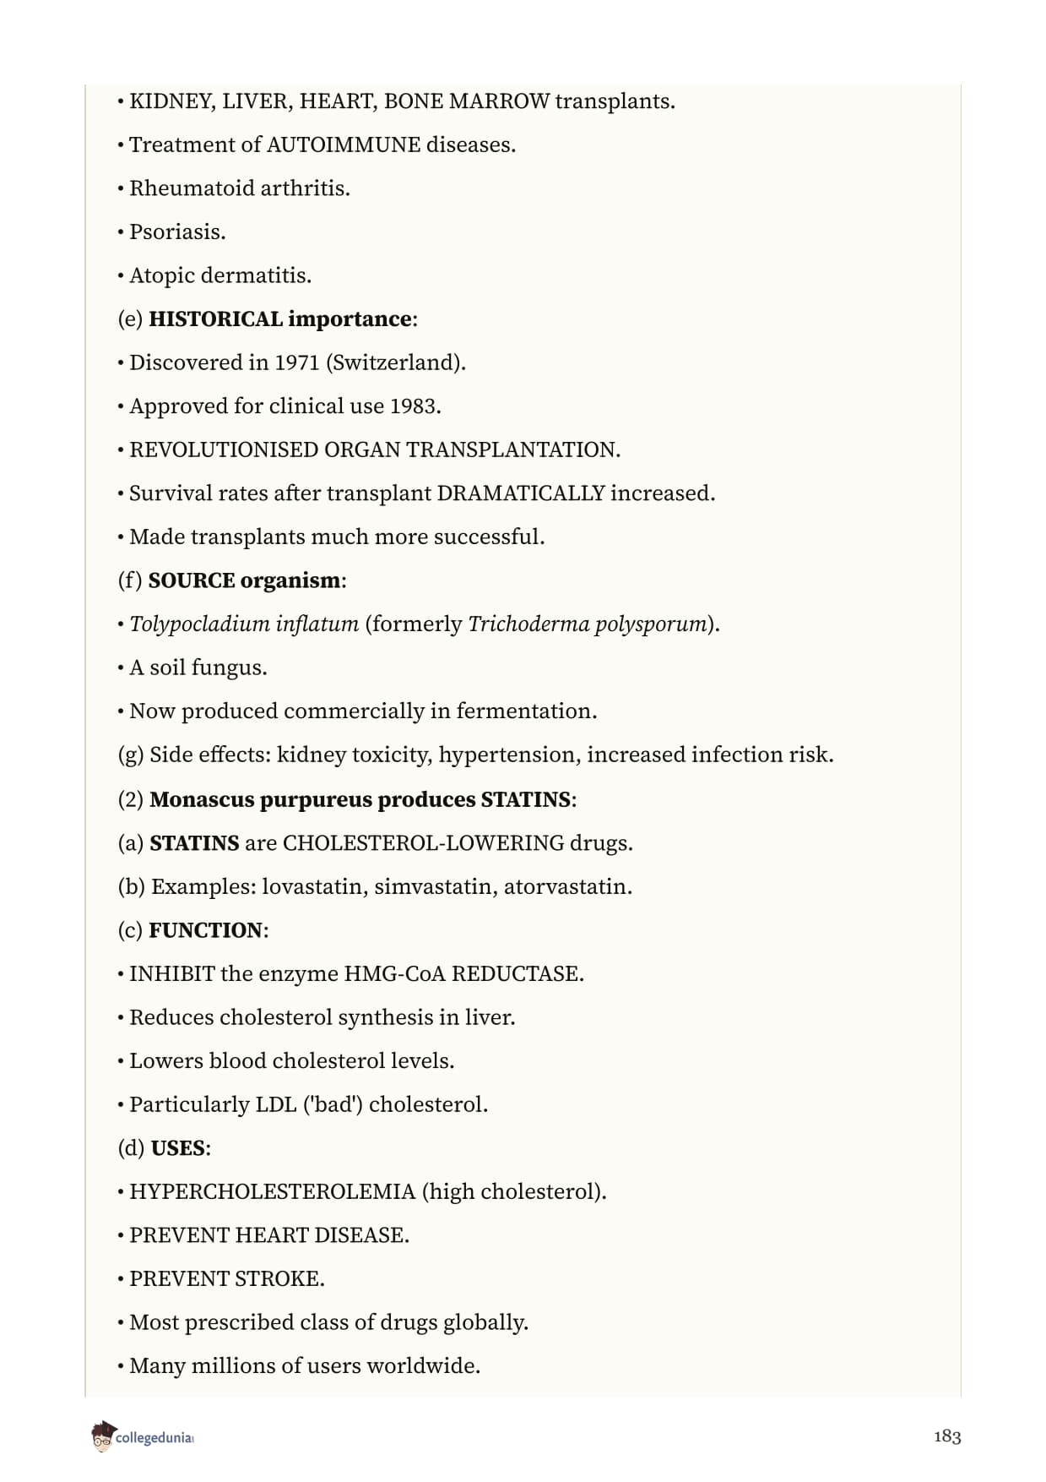Click the Rheumatoid arthritis bullet
The width and height of the screenshot is (1046, 1482).
coord(234,188)
